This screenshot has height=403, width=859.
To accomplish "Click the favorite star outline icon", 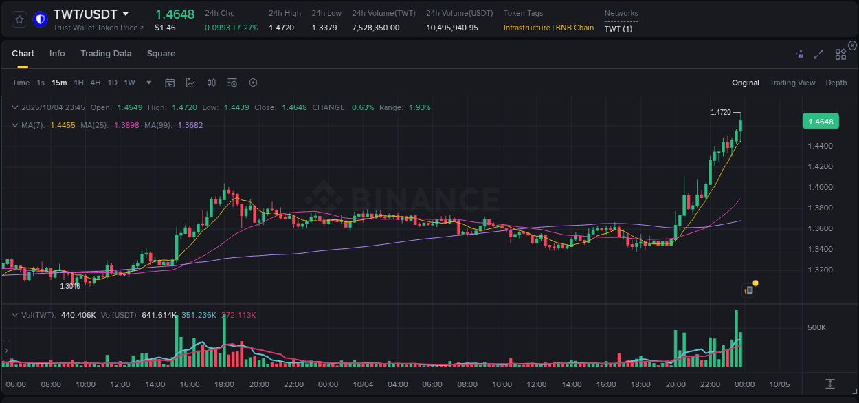I will 19,19.
